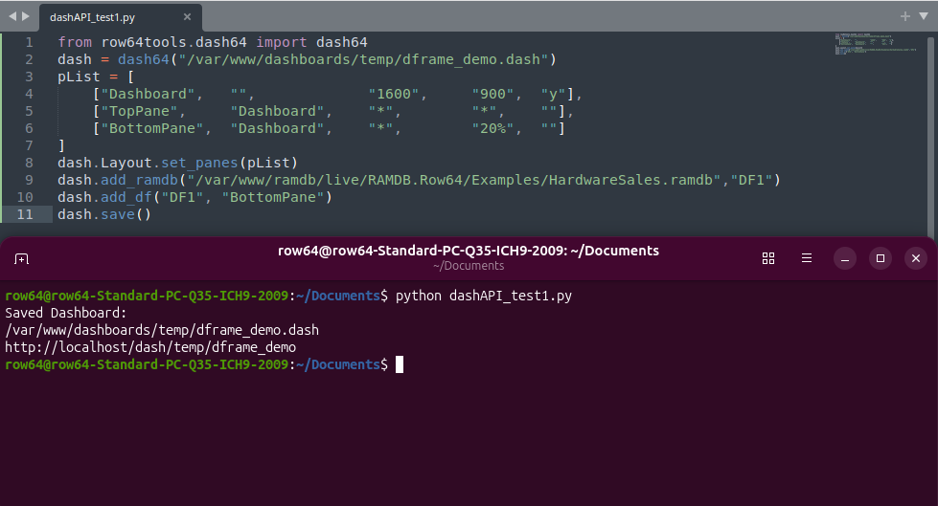938x506 pixels.
Task: Click the editor vertical scrollbar
Action: tap(931, 136)
